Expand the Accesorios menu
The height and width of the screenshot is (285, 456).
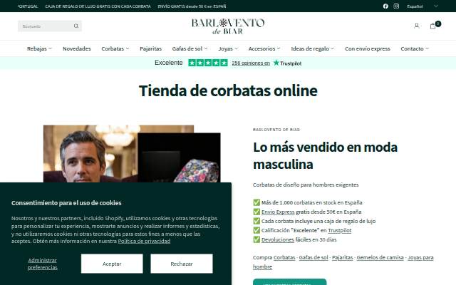tap(264, 48)
